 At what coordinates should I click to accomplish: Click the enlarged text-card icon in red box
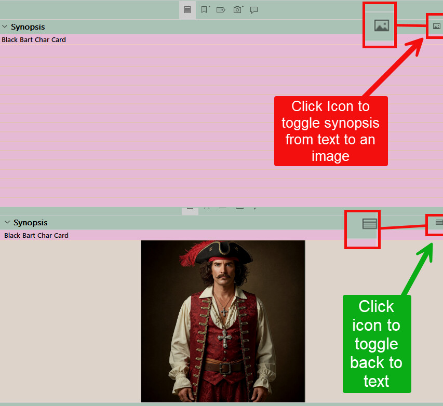coord(369,224)
